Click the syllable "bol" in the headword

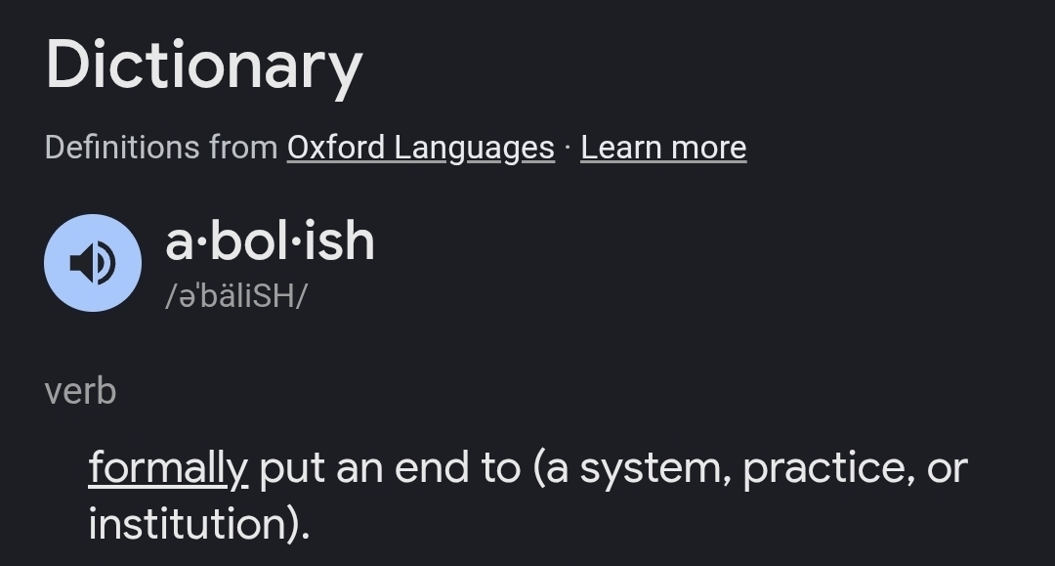238,241
